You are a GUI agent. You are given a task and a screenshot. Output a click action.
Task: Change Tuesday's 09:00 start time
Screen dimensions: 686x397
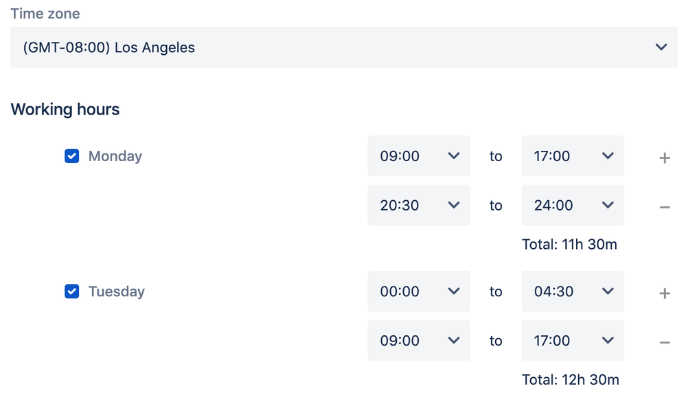point(419,341)
